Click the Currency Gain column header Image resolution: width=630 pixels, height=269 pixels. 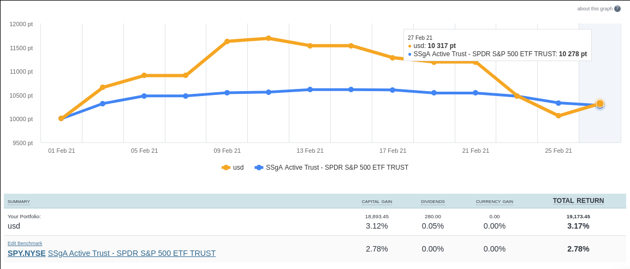pyautogui.click(x=494, y=201)
